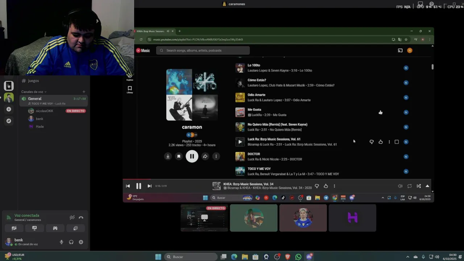464x261 pixels.
Task: Open Discord user settings gear
Action: (x=81, y=242)
